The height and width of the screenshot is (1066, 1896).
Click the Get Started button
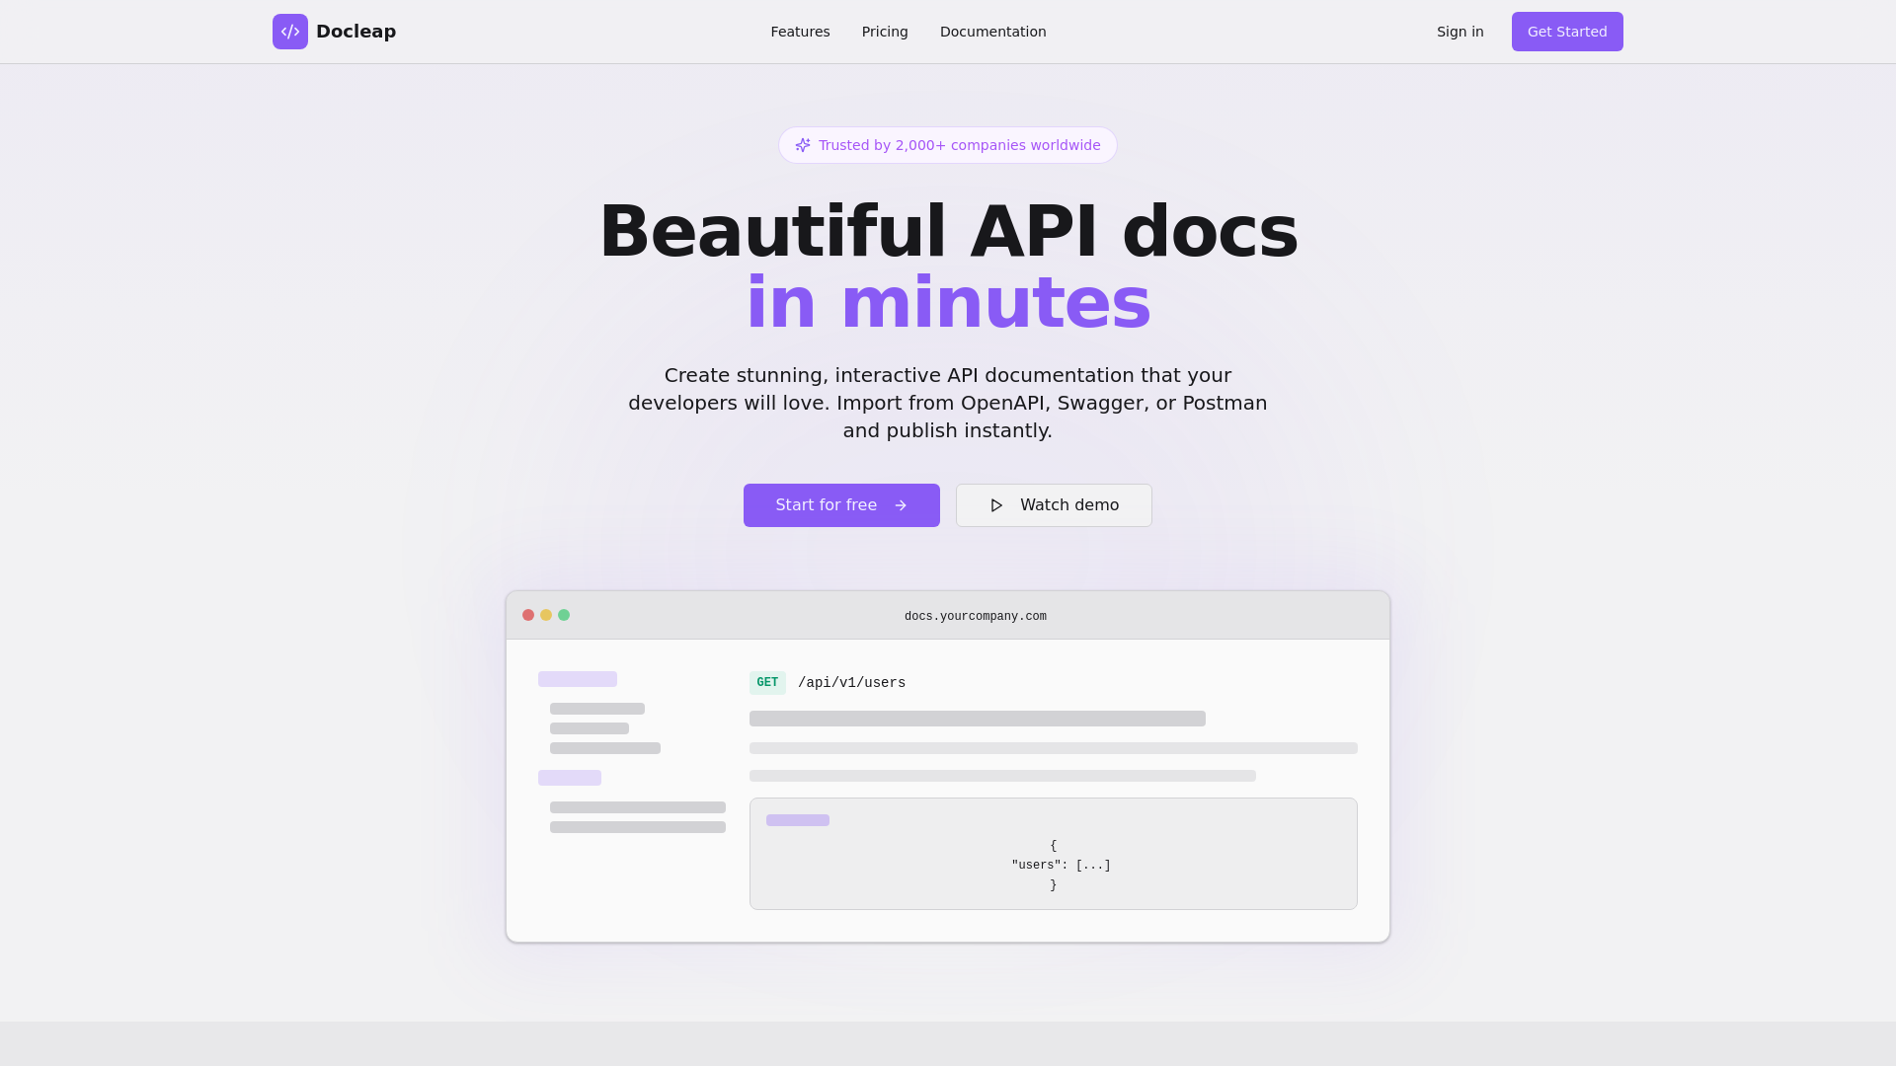1567,32
